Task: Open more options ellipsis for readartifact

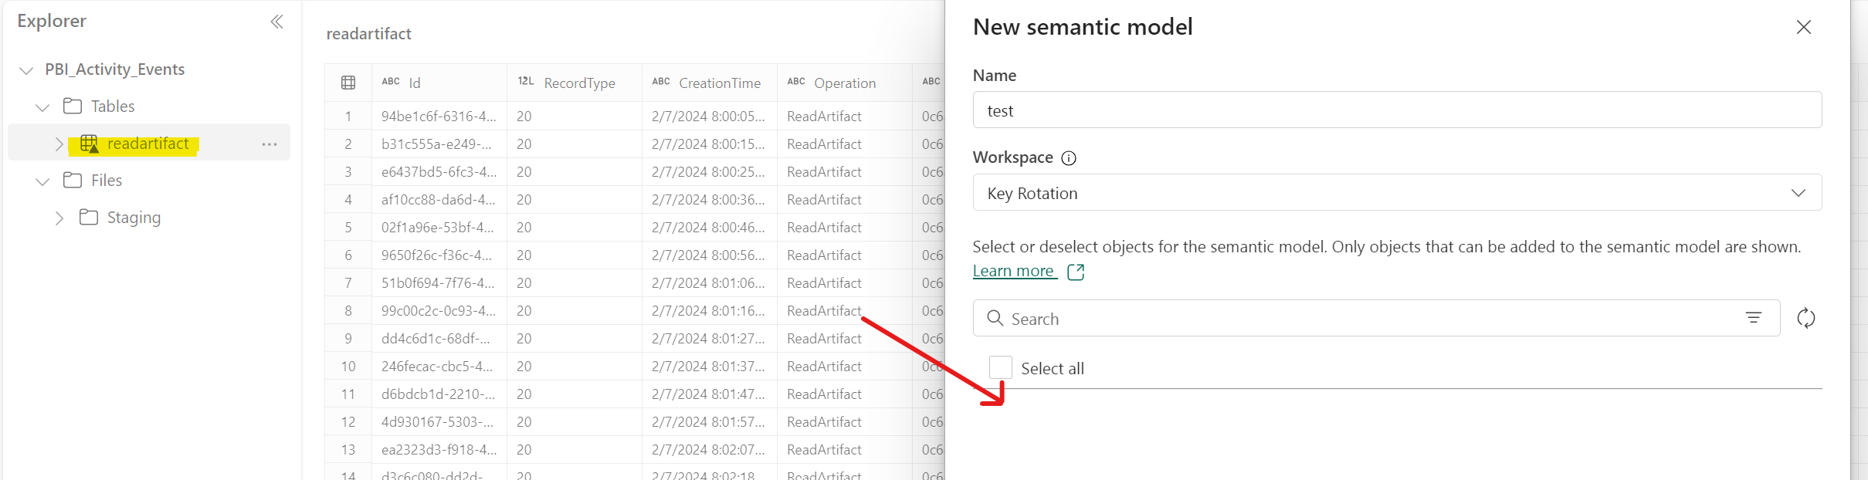Action: [269, 144]
